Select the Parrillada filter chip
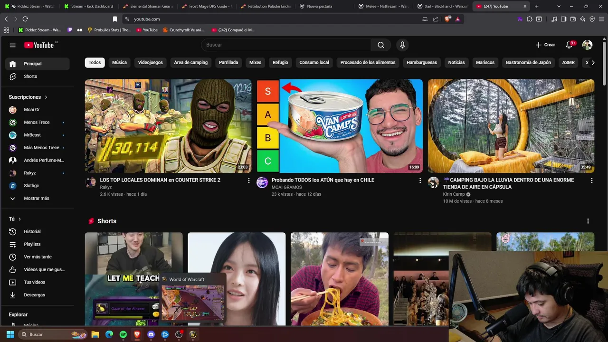Viewport: 608px width, 342px height. click(x=228, y=62)
